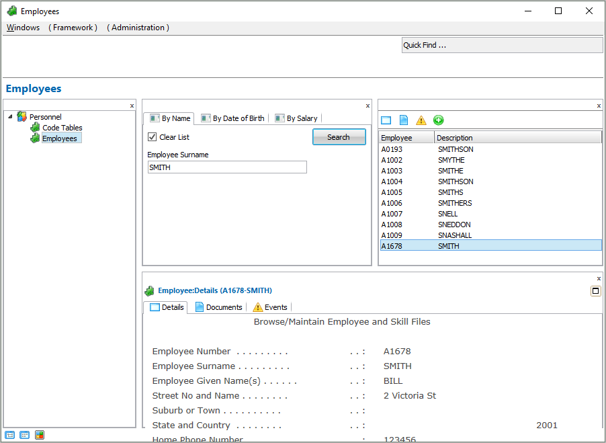Screen dimensions: 606x443
Task: Select Code Tables in navigation tree
Action: pos(62,128)
